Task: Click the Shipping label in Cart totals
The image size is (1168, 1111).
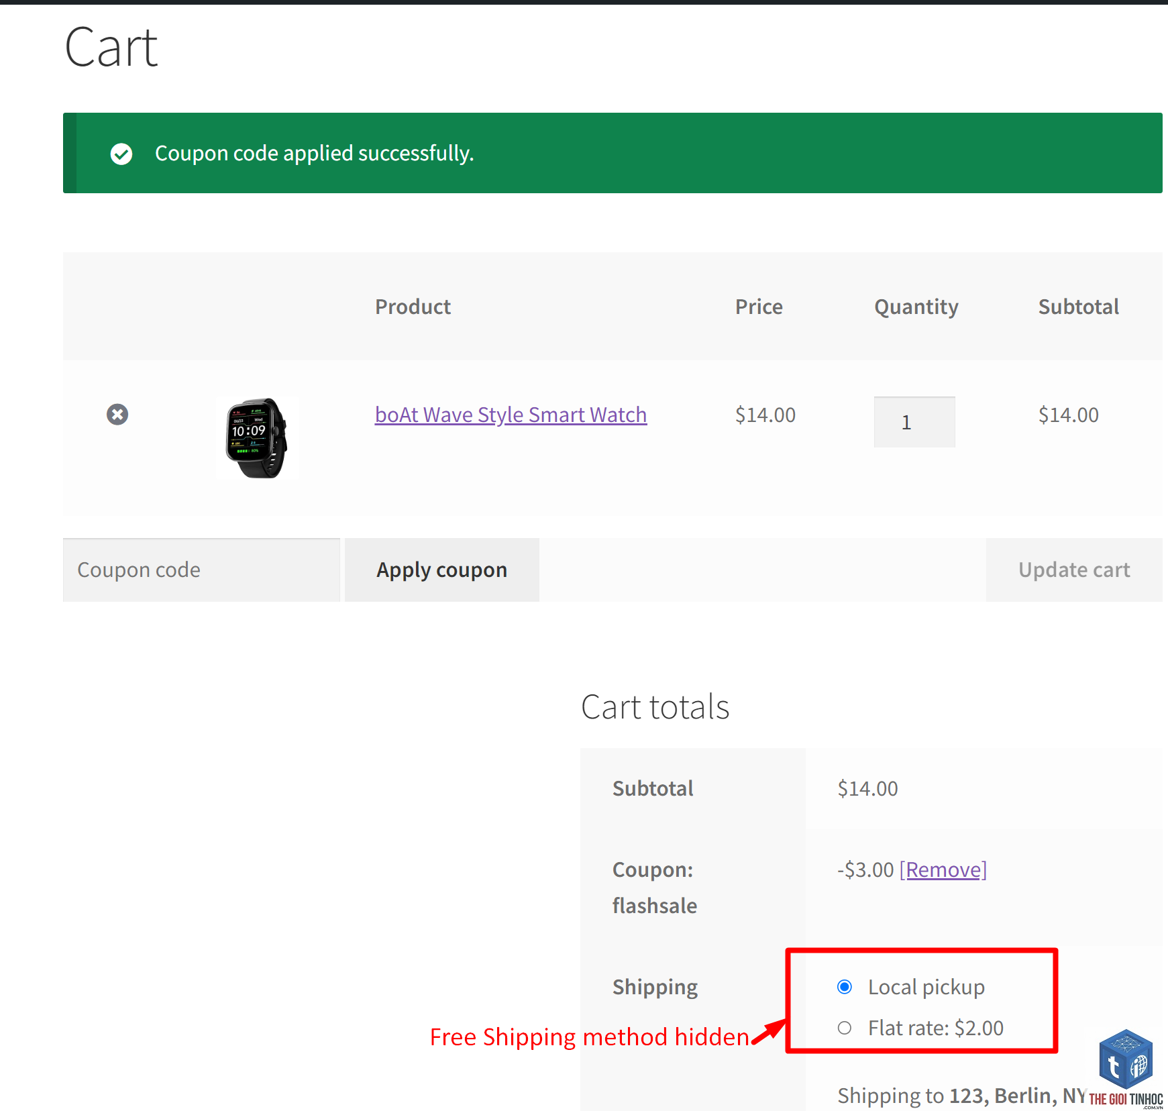Action: coord(655,988)
